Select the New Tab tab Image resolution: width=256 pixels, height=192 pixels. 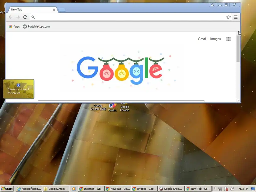31,10
